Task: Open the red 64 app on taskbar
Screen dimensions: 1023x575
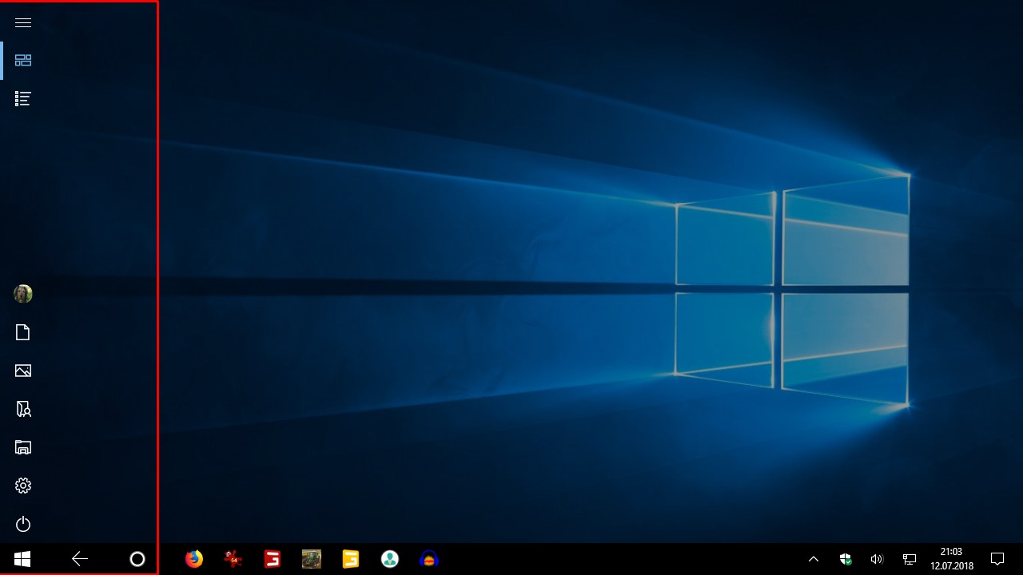Action: click(233, 559)
